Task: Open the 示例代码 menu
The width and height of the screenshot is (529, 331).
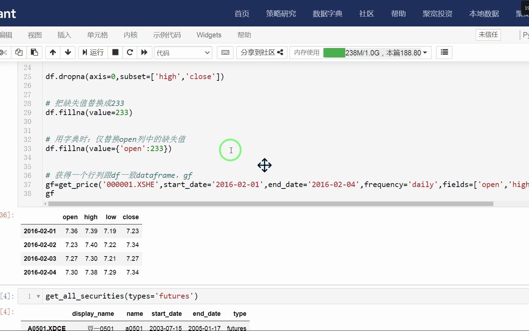Action: 167,35
